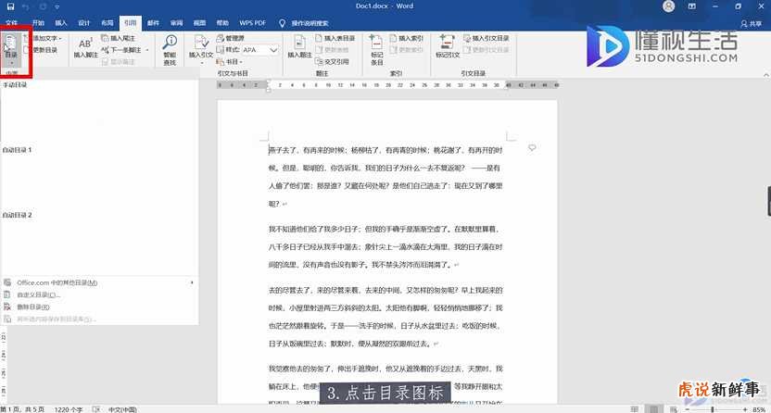Switch to the 插入 (Insert) ribbon tab

[61, 23]
